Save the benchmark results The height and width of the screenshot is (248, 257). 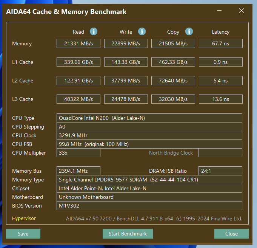[x=23, y=234]
